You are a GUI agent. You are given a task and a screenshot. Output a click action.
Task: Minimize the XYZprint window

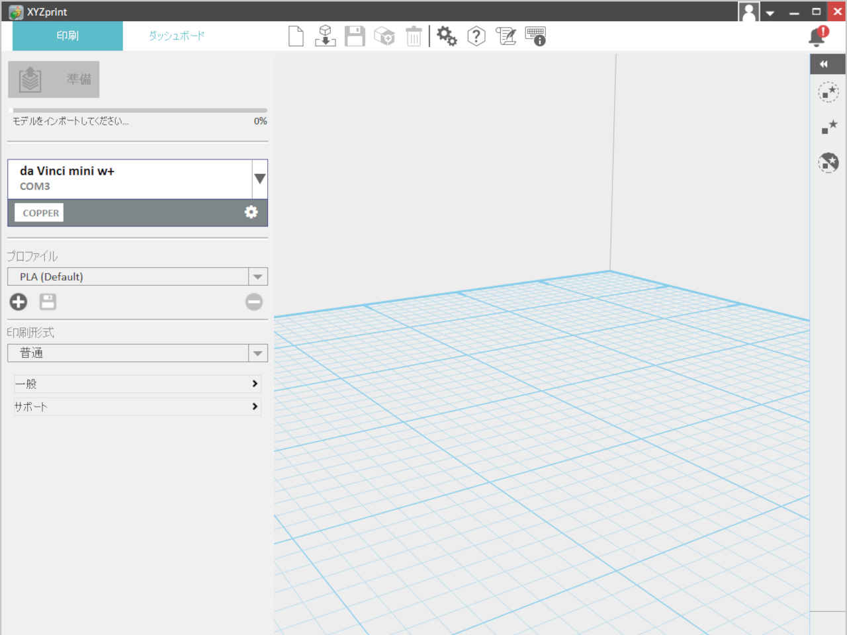[795, 12]
